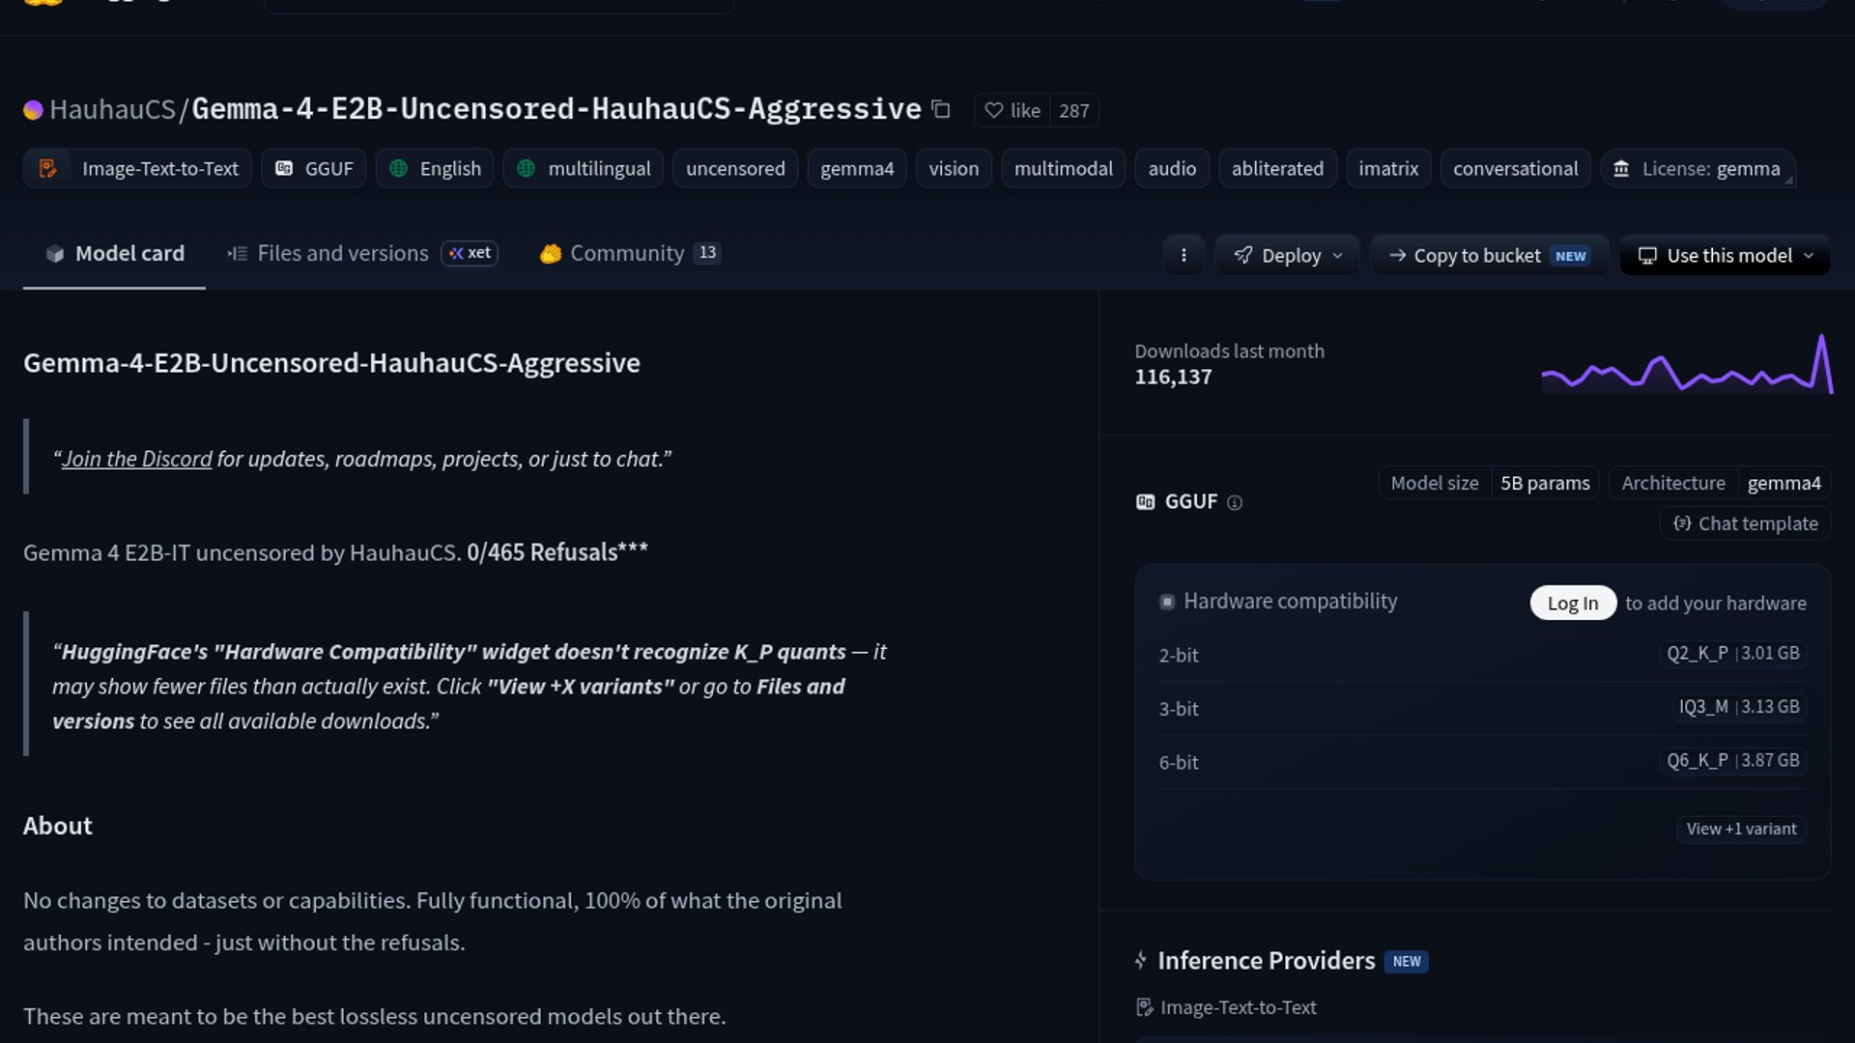Click the 3-bit row label
Screen dimensions: 1855x1043
pos(1179,709)
